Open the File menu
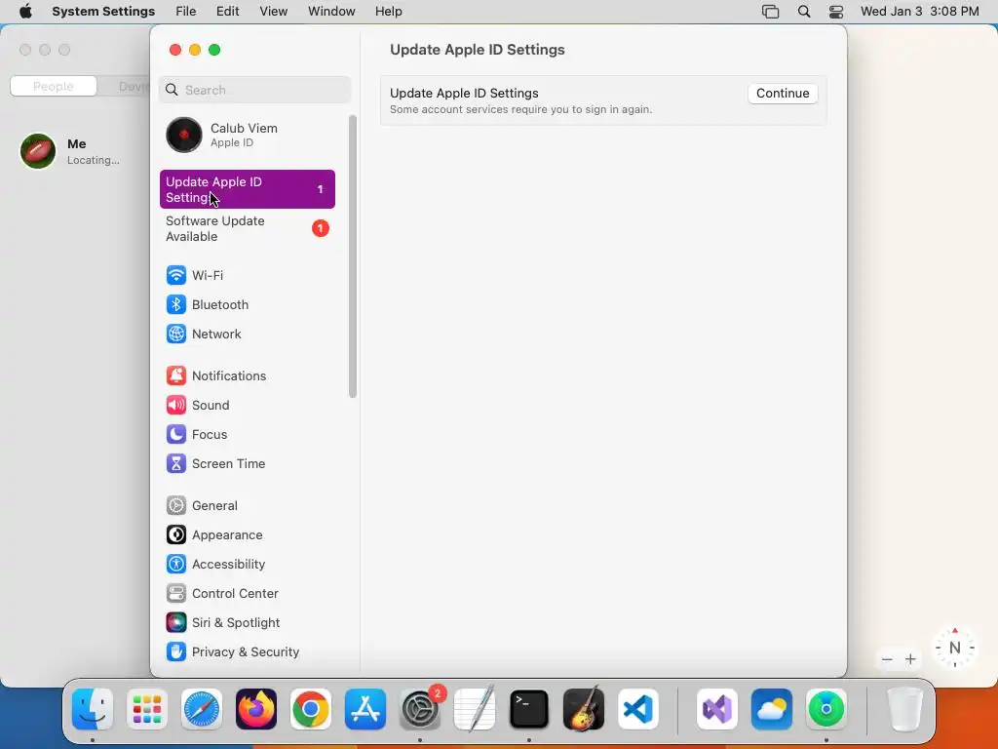Screen dimensions: 998x749 (186, 12)
